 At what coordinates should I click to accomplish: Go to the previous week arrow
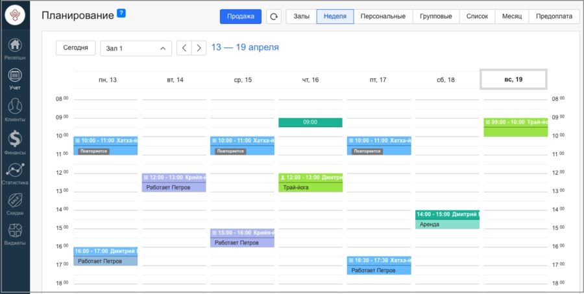184,49
